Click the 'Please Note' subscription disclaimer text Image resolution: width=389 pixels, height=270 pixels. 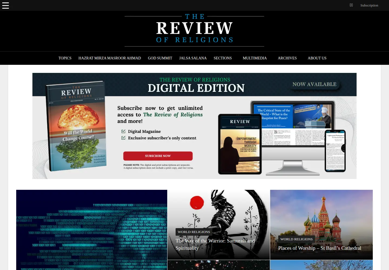[158, 166]
